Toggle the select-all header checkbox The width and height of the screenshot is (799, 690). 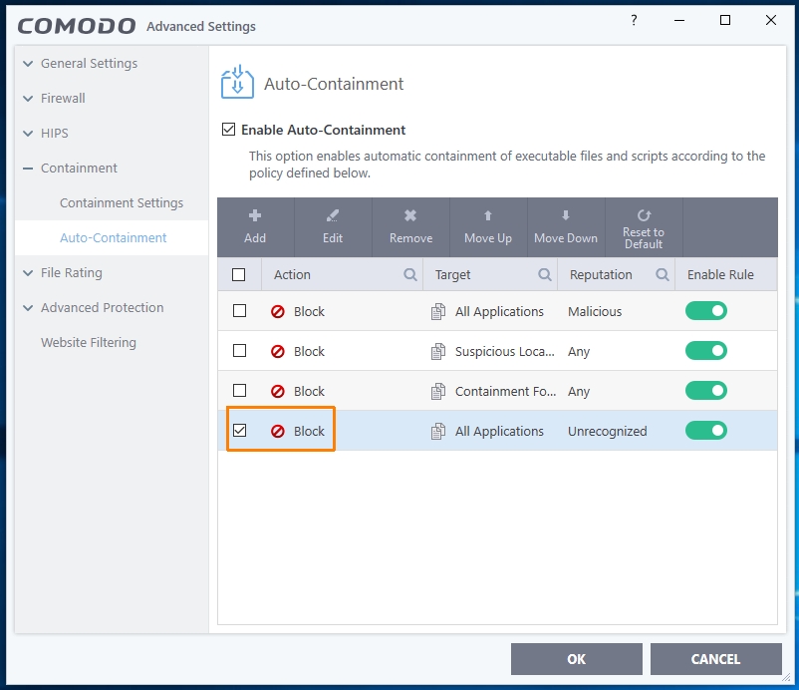tap(239, 274)
